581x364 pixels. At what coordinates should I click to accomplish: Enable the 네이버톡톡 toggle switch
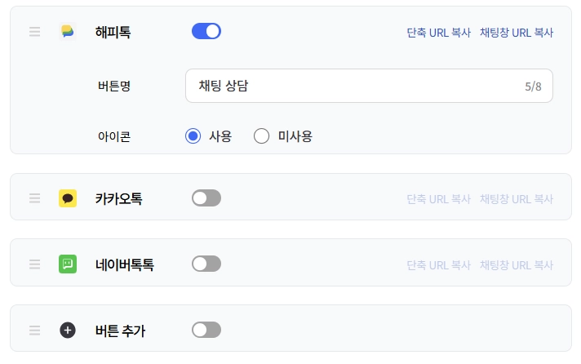(206, 264)
